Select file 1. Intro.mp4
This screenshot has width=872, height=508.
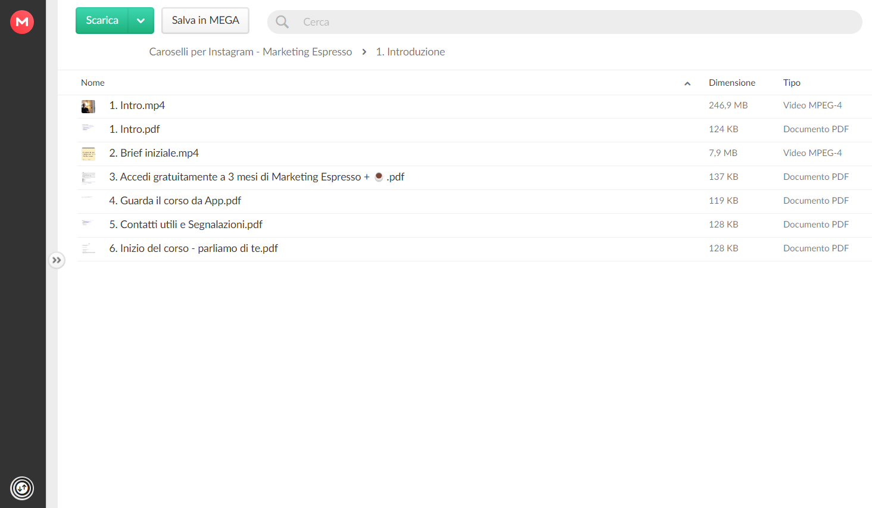tap(137, 105)
